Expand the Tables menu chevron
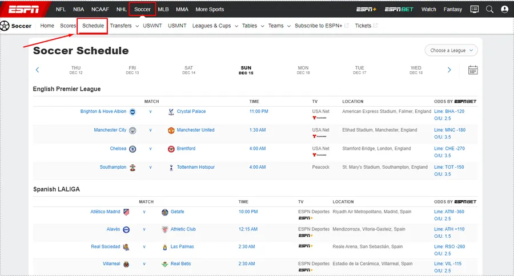 point(262,26)
